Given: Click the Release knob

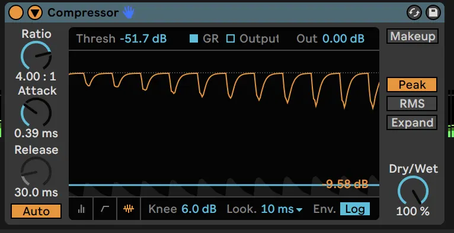Looking at the screenshot, I should [x=36, y=171].
